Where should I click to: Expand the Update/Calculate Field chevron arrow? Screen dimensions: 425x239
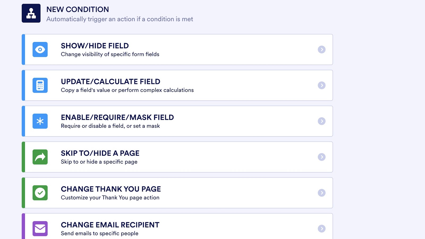322,85
